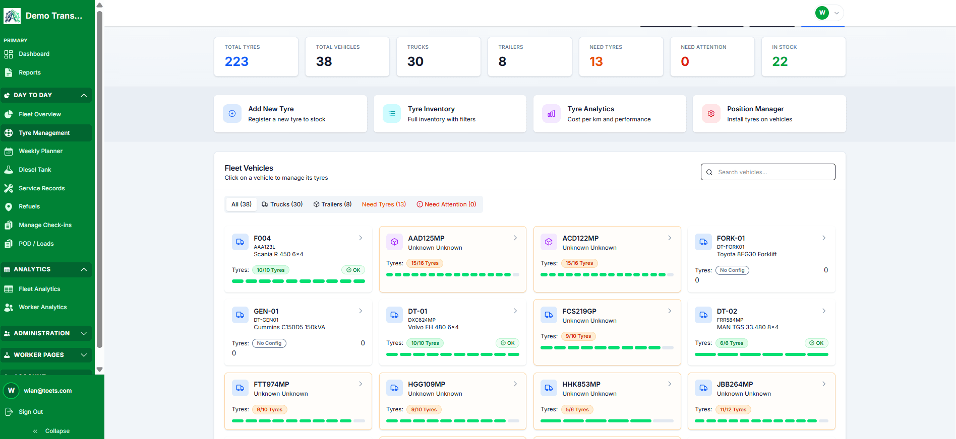
Task: Open Tyre Analytics card
Action: click(x=610, y=114)
